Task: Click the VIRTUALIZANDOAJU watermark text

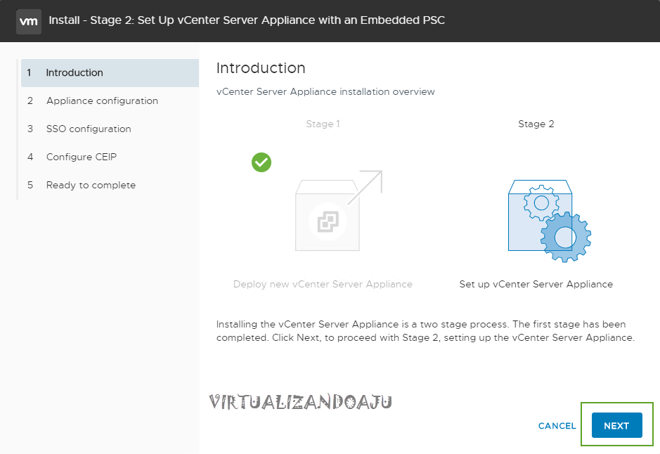Action: coord(300,402)
